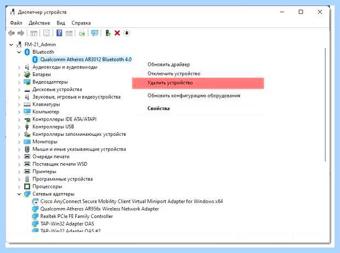Click the battery icon next to Батареи
This screenshot has height=253, width=340.
tap(27, 74)
